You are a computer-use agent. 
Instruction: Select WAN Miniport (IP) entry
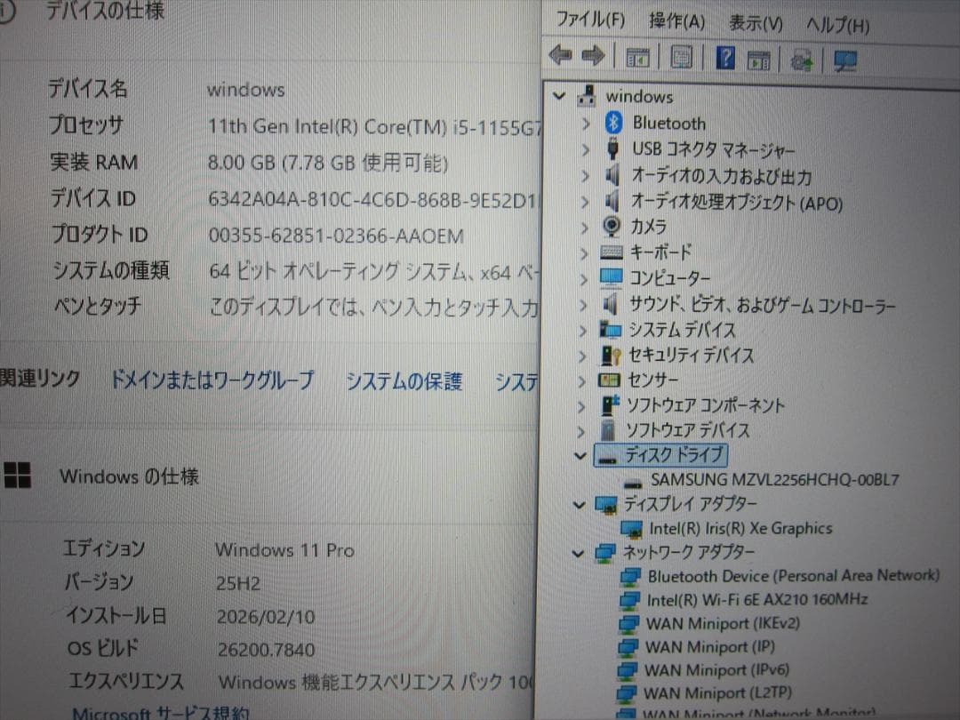coord(710,646)
